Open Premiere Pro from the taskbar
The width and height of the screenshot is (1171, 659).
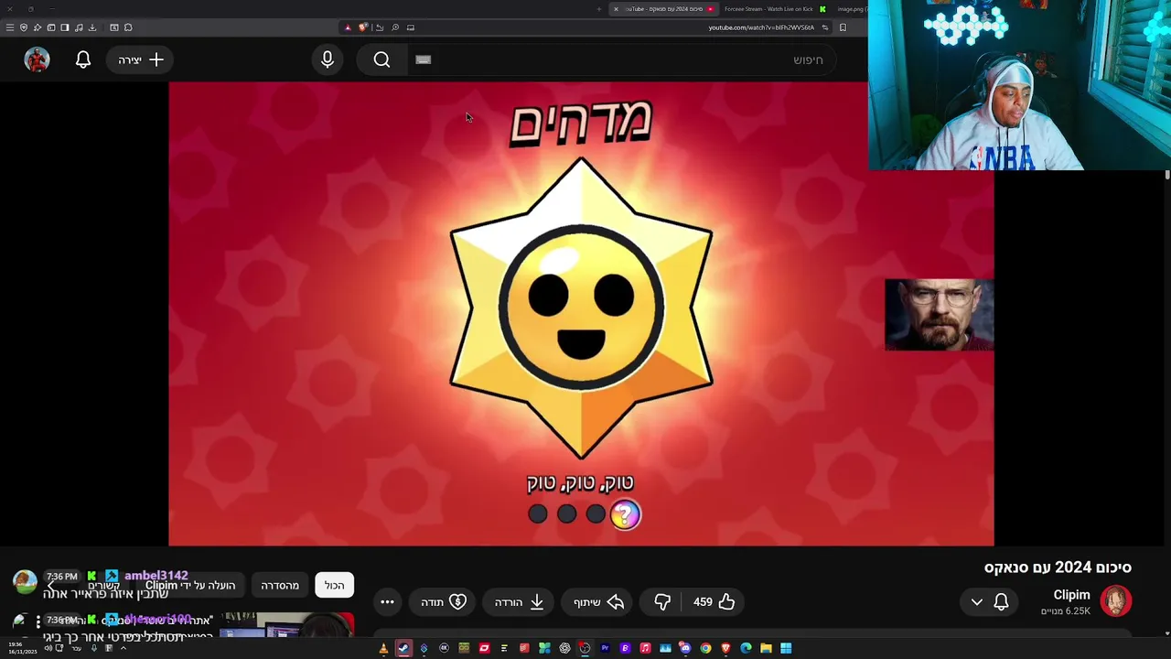[x=605, y=648]
